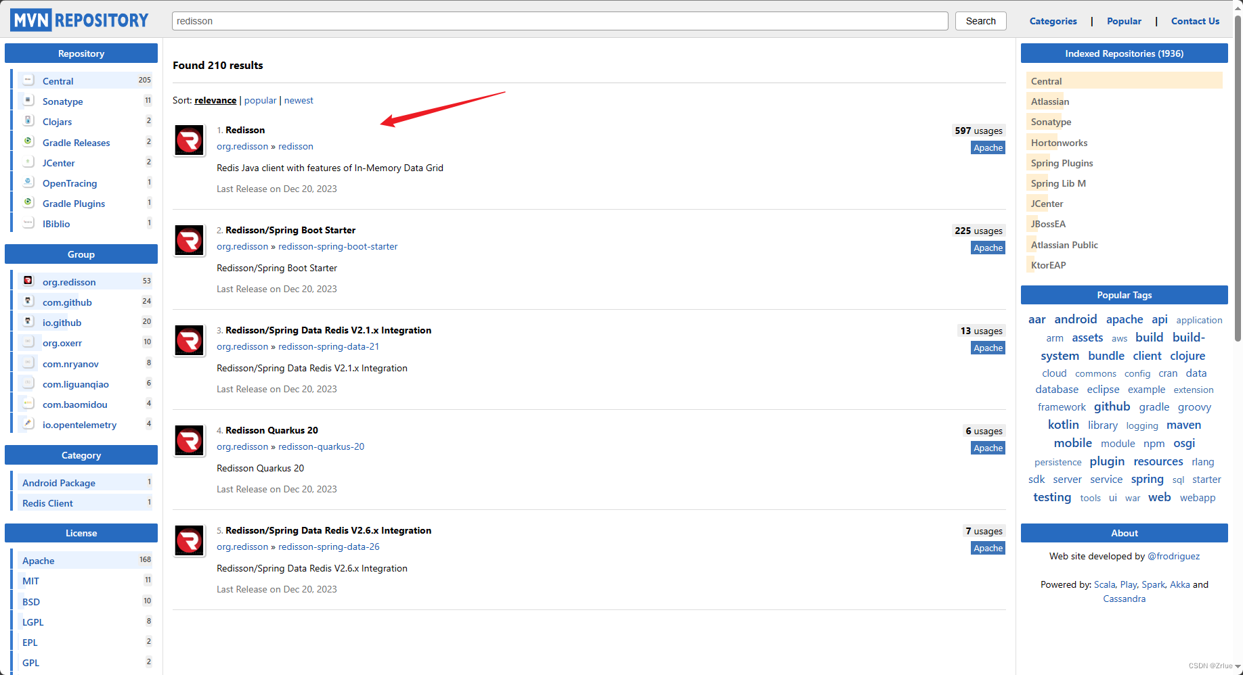Open the Popular top menu
The image size is (1243, 675).
pos(1124,21)
